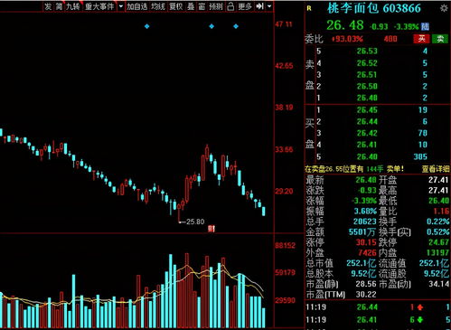Viewport: 451px width, 330px height.
Task: Click the 外盘 value 7426
Action: 367,252
